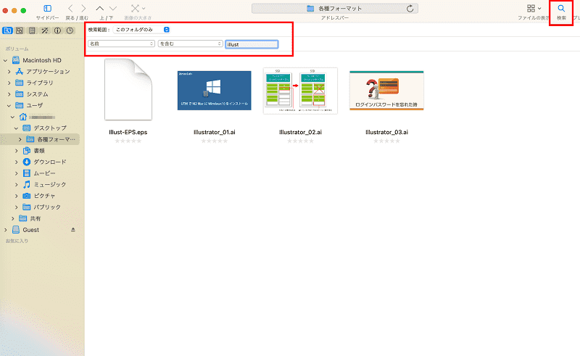Click the ムービー film icon

(27, 173)
